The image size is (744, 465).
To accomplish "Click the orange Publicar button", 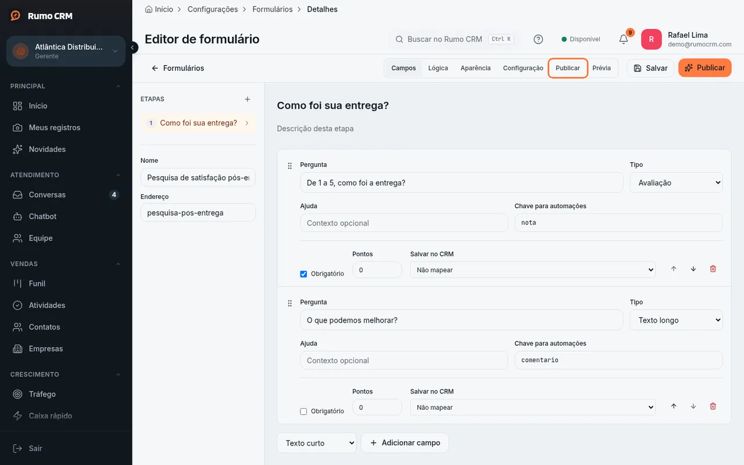I will [x=704, y=68].
